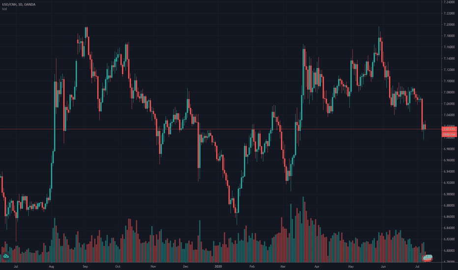Select the Aug label on time axis
The height and width of the screenshot is (270, 458).
52,266
